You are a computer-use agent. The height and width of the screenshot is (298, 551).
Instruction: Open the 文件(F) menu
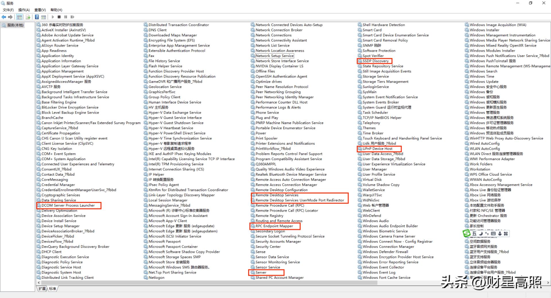(x=8, y=10)
